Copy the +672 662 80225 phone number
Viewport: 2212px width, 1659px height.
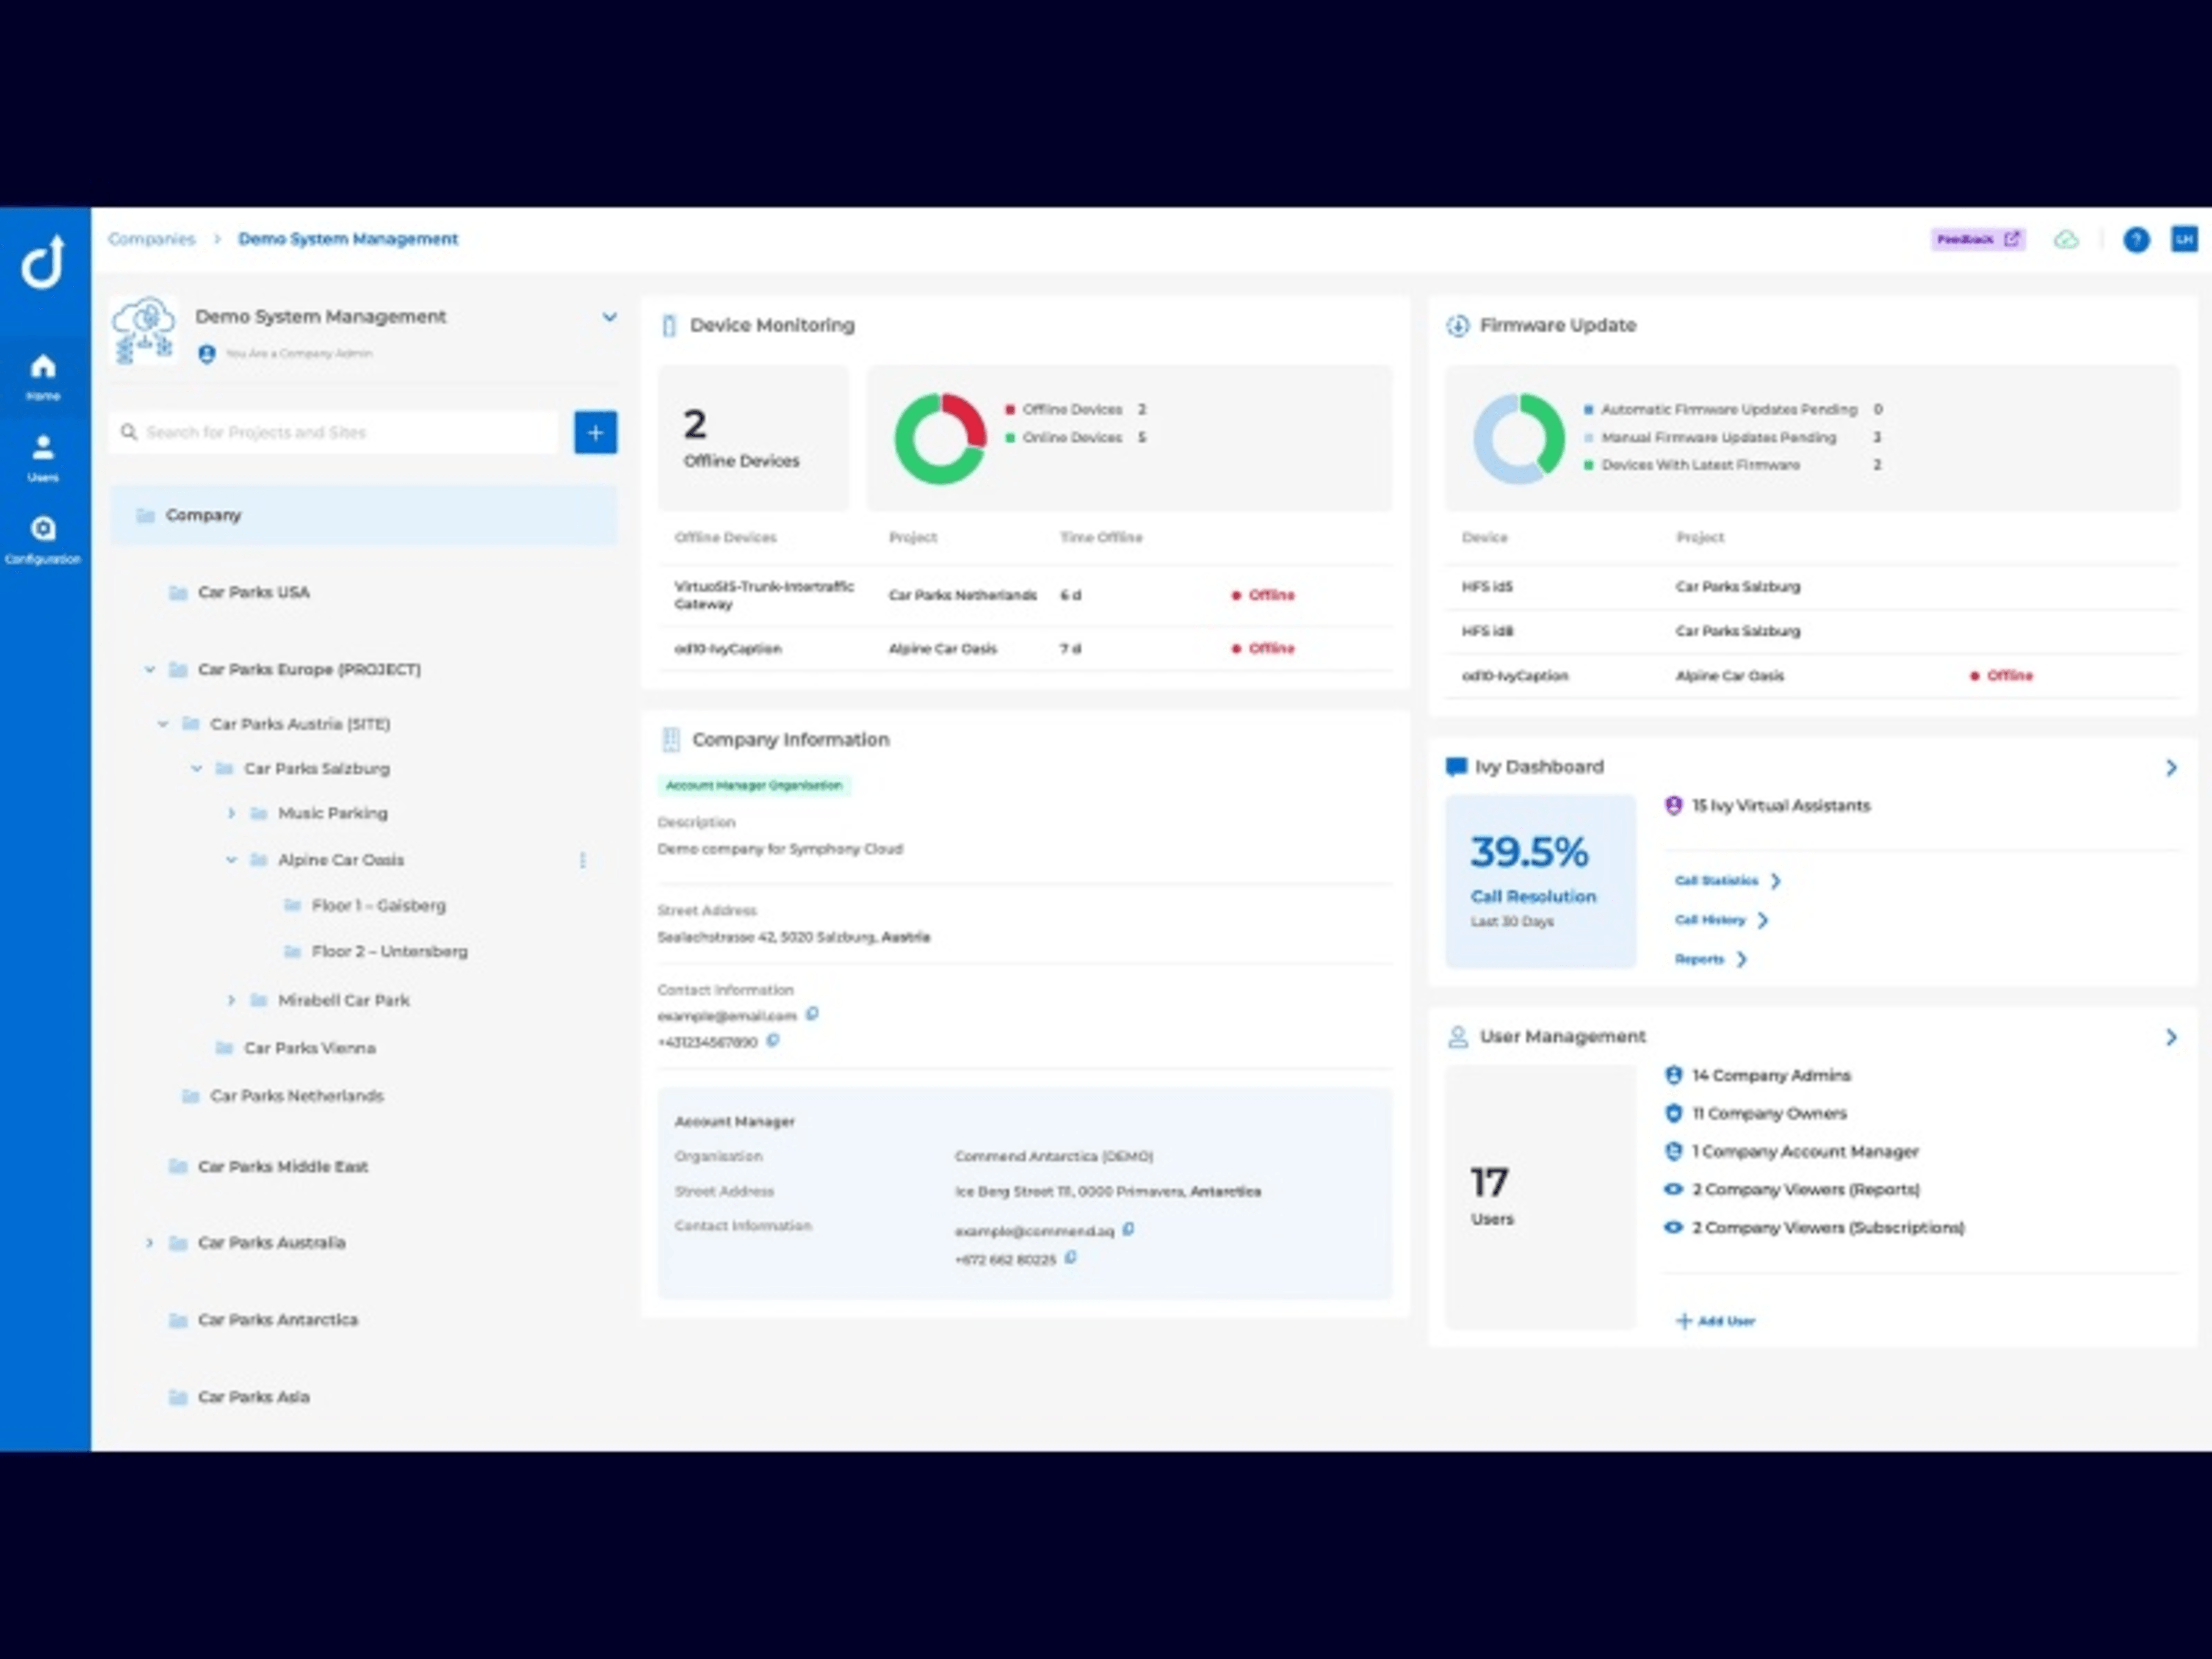(x=1070, y=1258)
